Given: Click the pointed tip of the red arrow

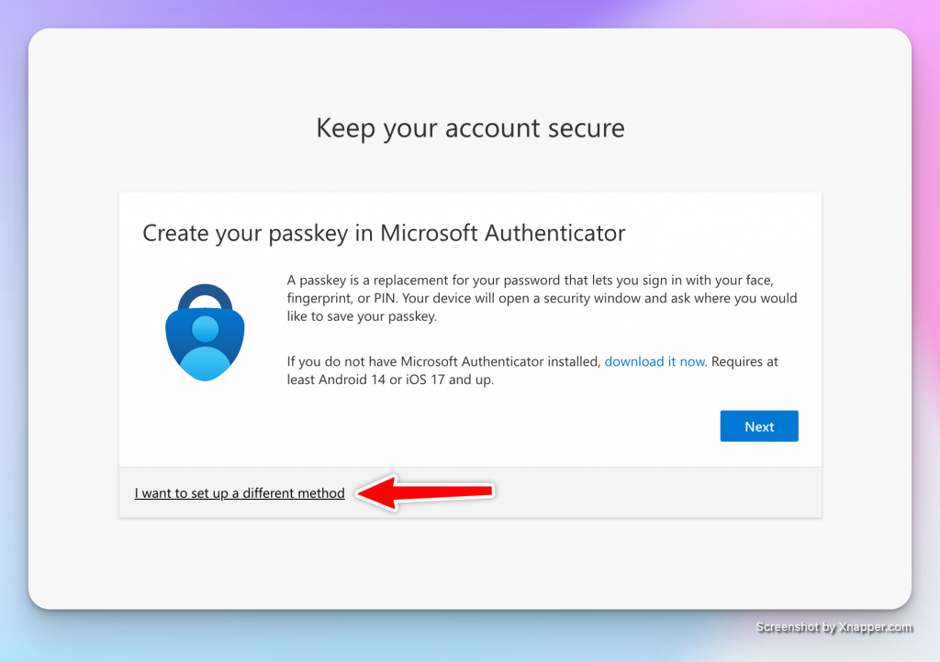Looking at the screenshot, I should click(x=360, y=494).
